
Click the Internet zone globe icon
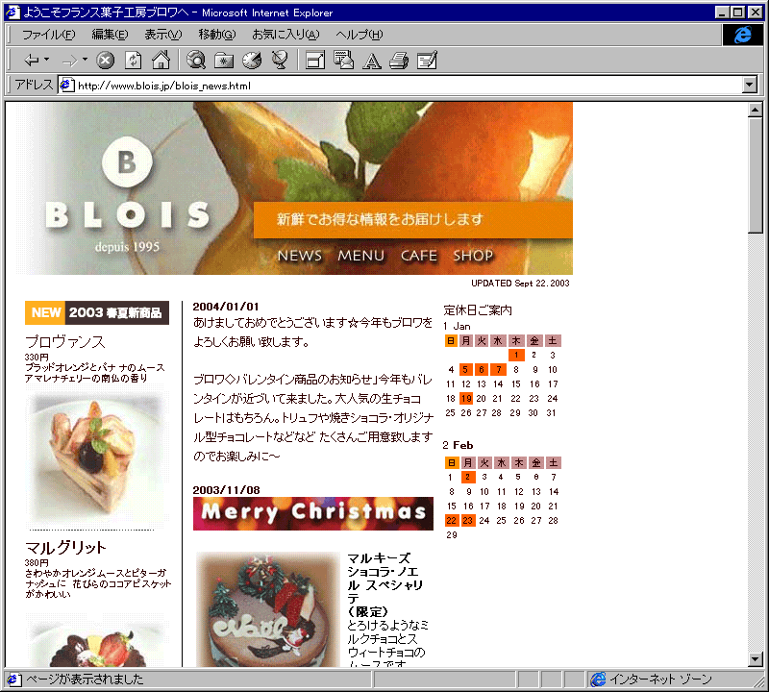point(598,680)
